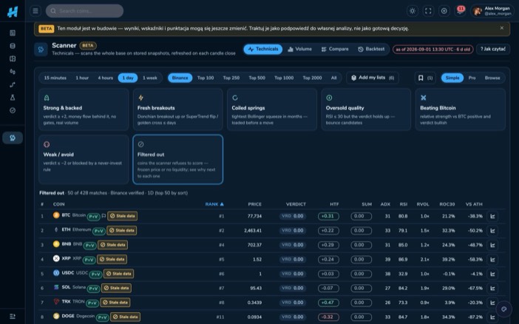Switch to the Technicals tab
Viewport: 519px width, 324px height.
pyautogui.click(x=263, y=49)
